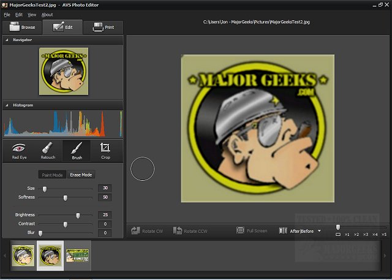Select the Red Eye tool

click(19, 151)
